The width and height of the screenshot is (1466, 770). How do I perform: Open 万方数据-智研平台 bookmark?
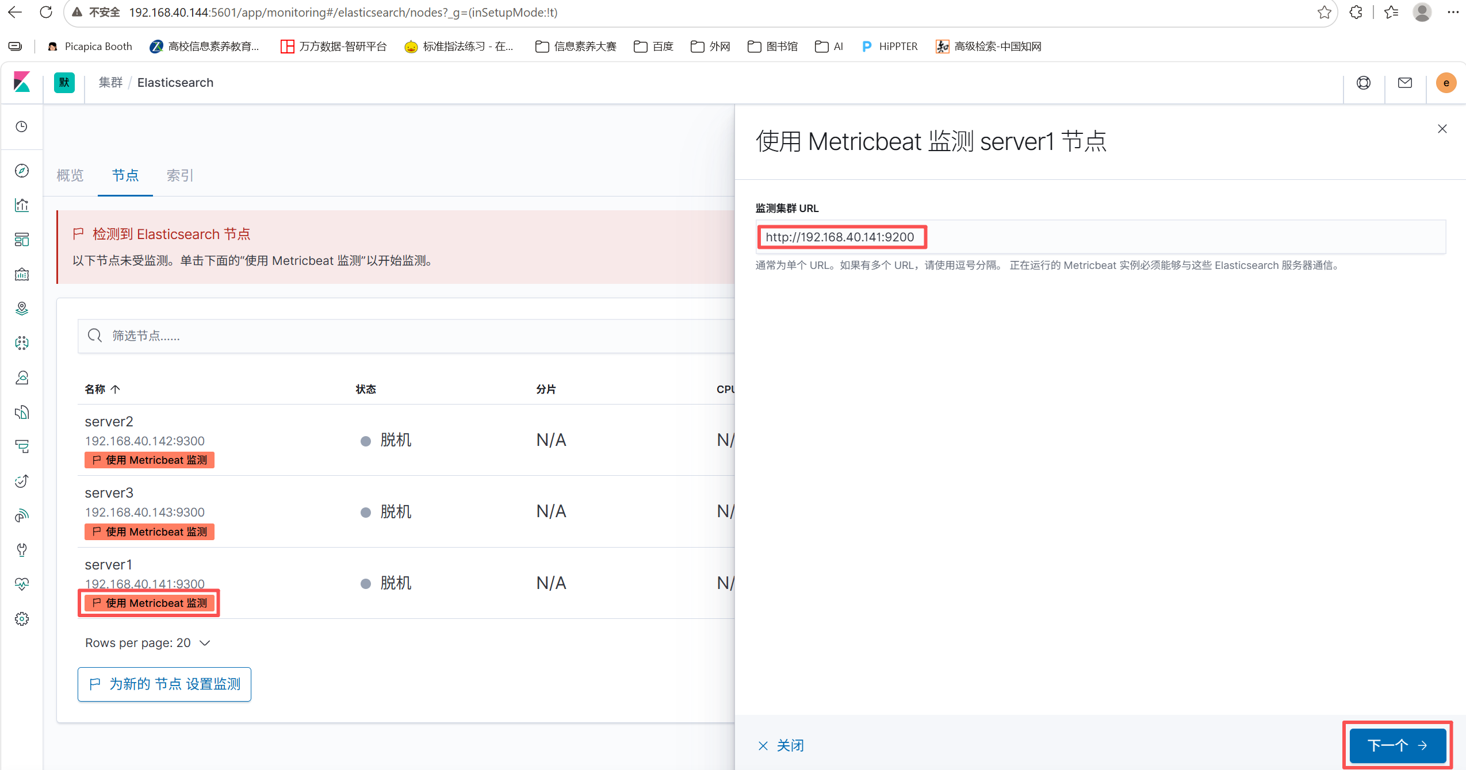[x=334, y=46]
